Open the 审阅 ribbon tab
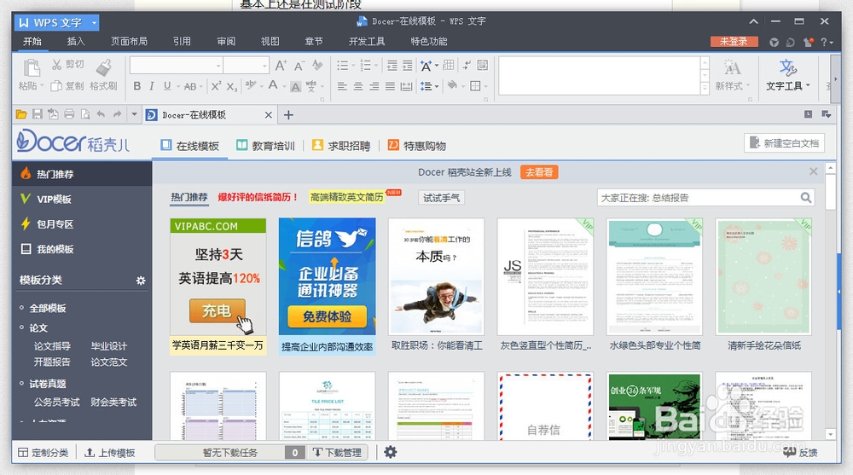The image size is (853, 475). pos(226,41)
